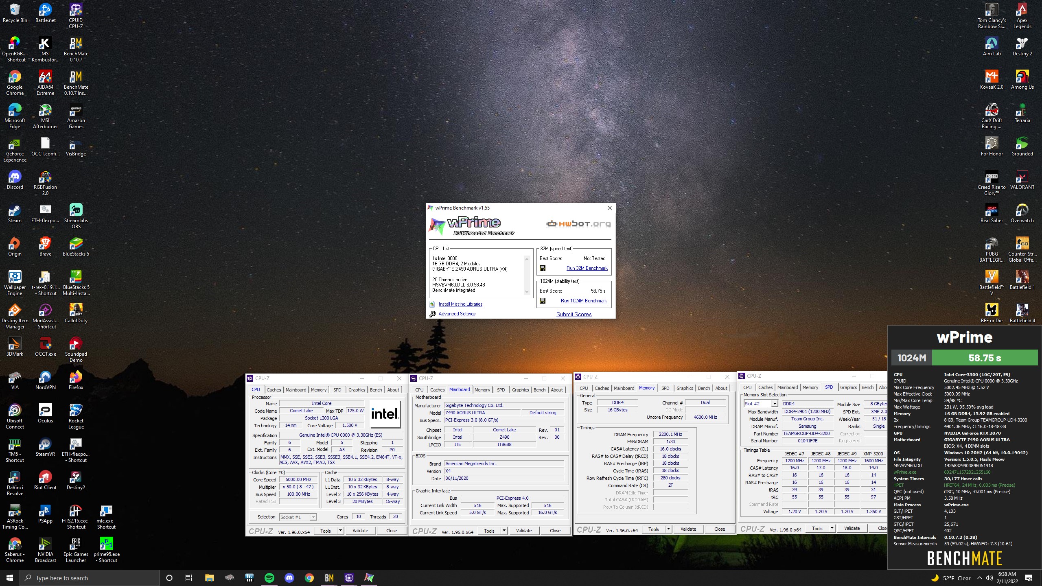1042x586 pixels.
Task: Open MSI Kombustor desktop icon
Action: click(x=45, y=49)
